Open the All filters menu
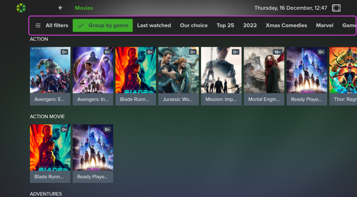Image resolution: width=357 pixels, height=197 pixels. tap(52, 26)
